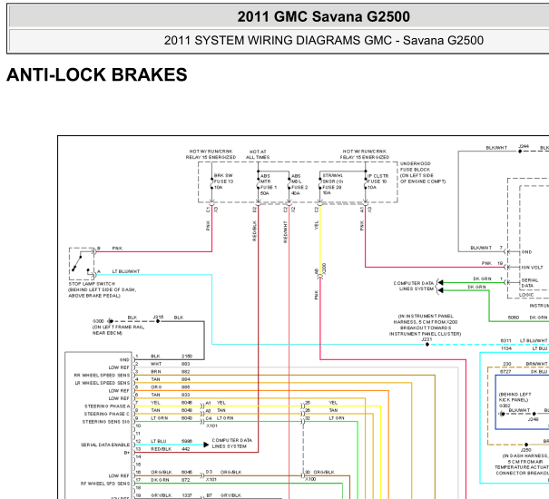The height and width of the screenshot is (499, 549).
Task: Click circuit number '442'
Action: point(185,449)
